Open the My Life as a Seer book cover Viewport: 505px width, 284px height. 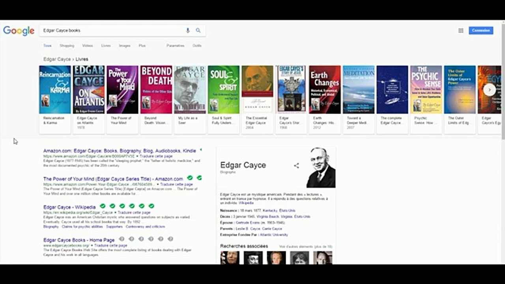click(x=190, y=90)
